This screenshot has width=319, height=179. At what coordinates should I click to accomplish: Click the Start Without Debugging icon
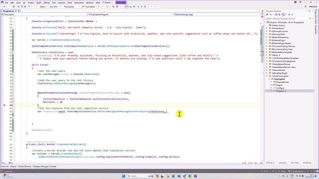(x=99, y=6)
